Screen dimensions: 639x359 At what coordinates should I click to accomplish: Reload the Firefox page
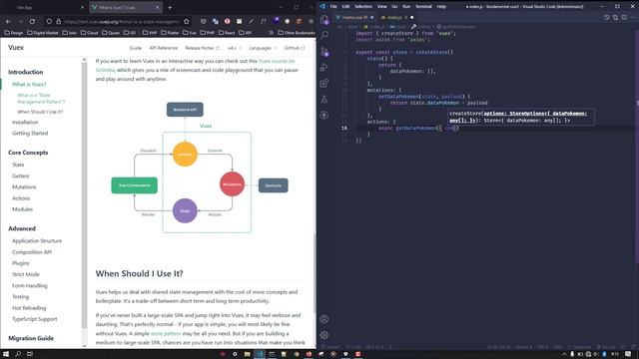(32, 21)
